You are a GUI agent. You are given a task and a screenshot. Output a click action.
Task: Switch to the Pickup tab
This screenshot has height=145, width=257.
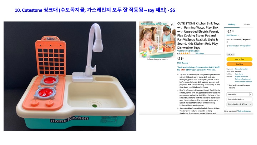pos(247,24)
